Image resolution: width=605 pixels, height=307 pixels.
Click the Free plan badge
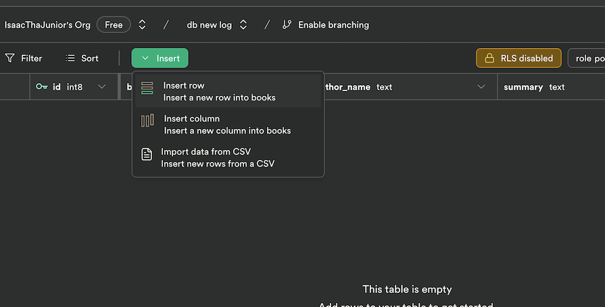click(x=114, y=25)
